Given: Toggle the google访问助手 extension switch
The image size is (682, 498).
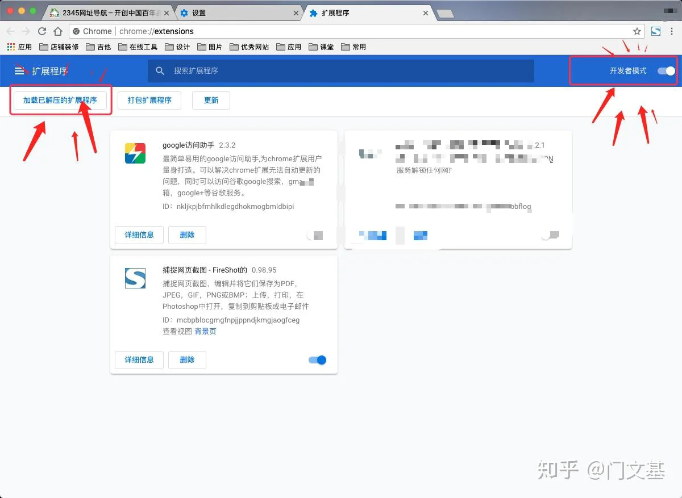Looking at the screenshot, I should [x=315, y=235].
